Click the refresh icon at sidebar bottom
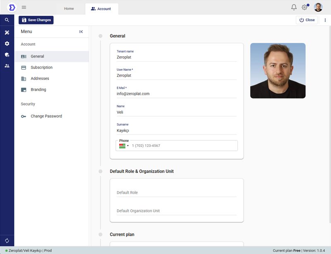This screenshot has width=331, height=254. (7, 241)
